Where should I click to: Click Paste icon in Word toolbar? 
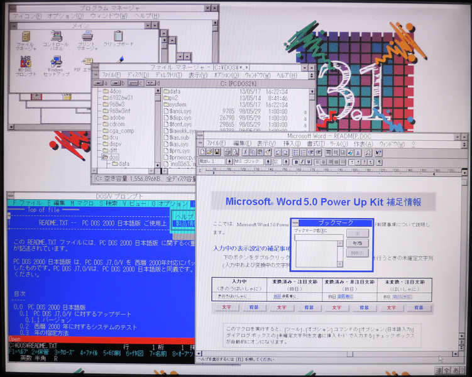(260, 152)
